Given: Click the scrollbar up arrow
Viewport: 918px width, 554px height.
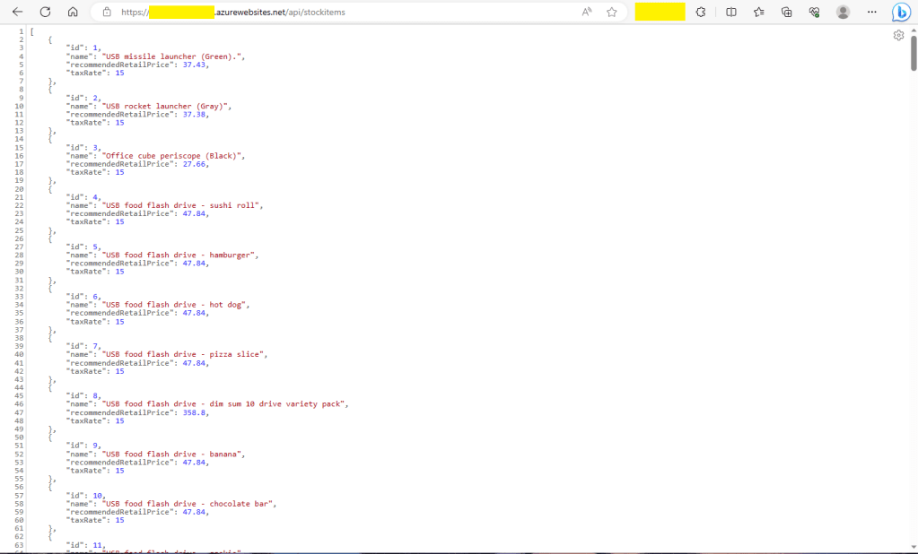Looking at the screenshot, I should point(914,30).
